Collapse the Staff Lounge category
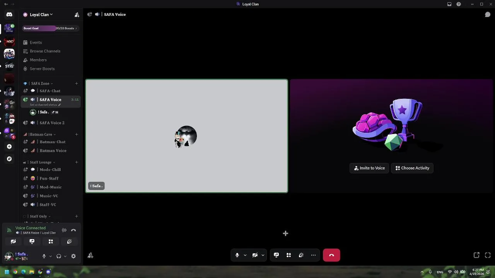 click(x=40, y=162)
